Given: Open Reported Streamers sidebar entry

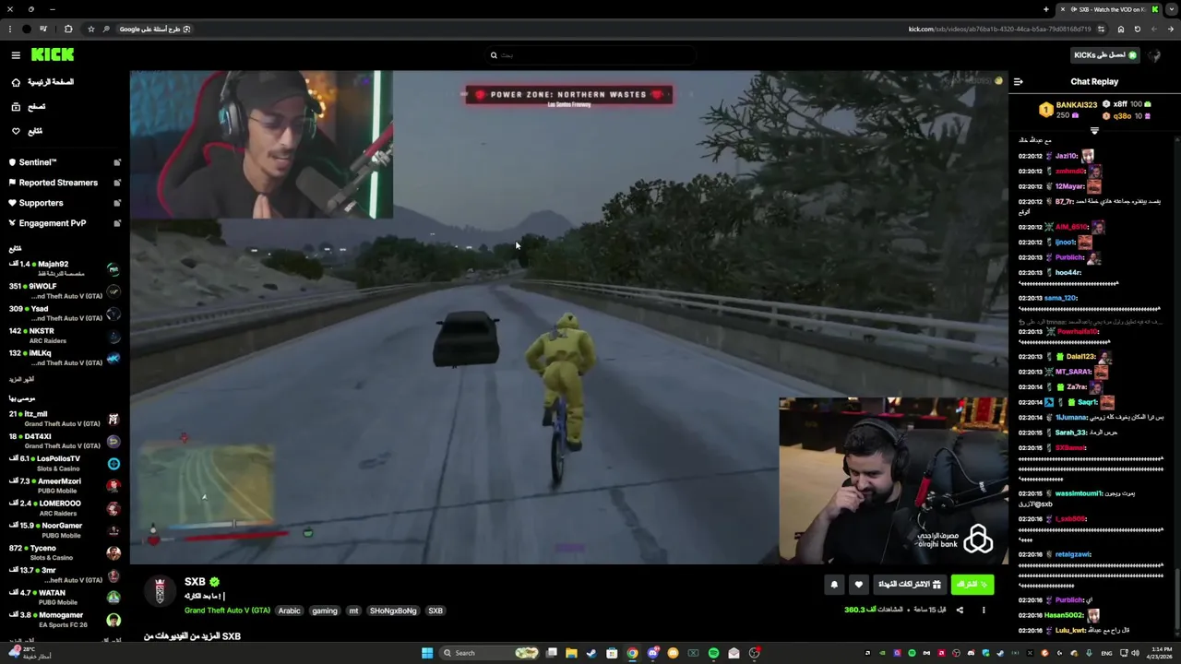Looking at the screenshot, I should [x=65, y=183].
